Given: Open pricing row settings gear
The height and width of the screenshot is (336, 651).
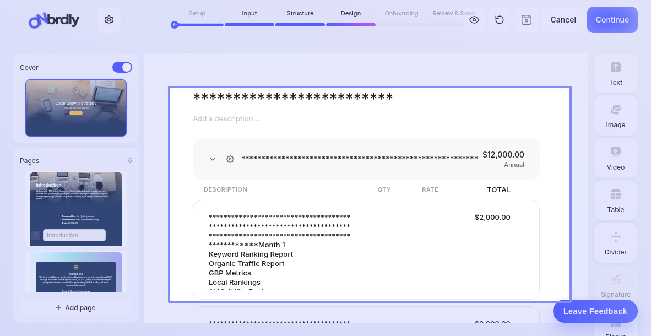Looking at the screenshot, I should (x=230, y=159).
